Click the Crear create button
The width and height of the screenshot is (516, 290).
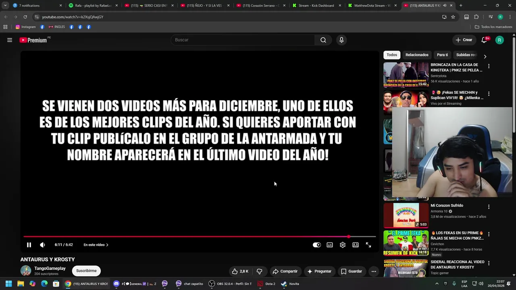click(464, 40)
